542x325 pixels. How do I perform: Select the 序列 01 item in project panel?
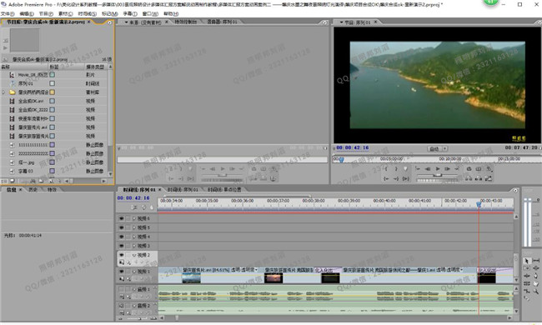[26, 83]
